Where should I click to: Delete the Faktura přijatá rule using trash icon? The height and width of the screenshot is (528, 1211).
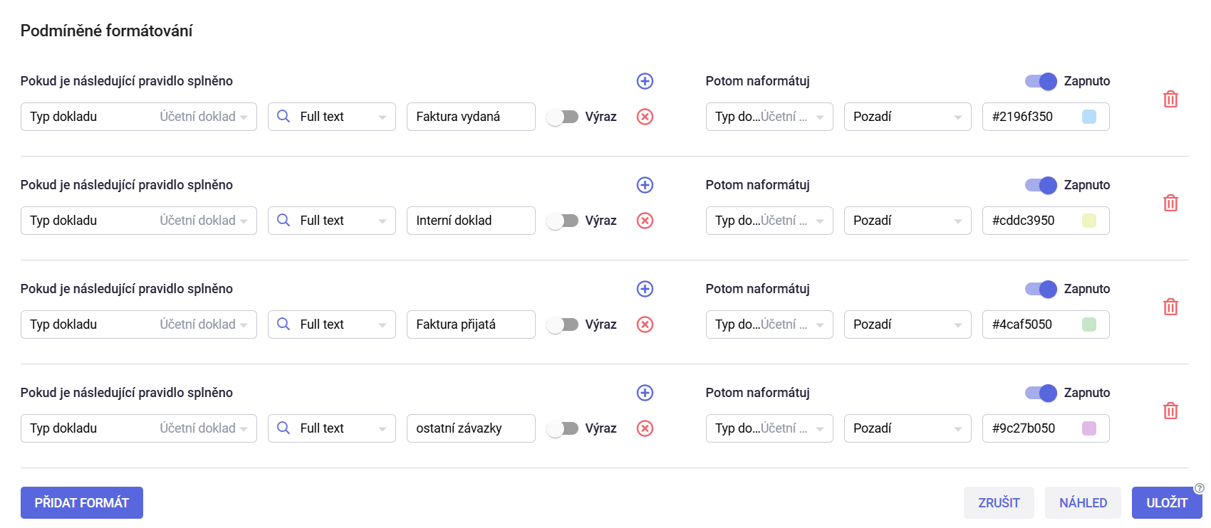1170,307
